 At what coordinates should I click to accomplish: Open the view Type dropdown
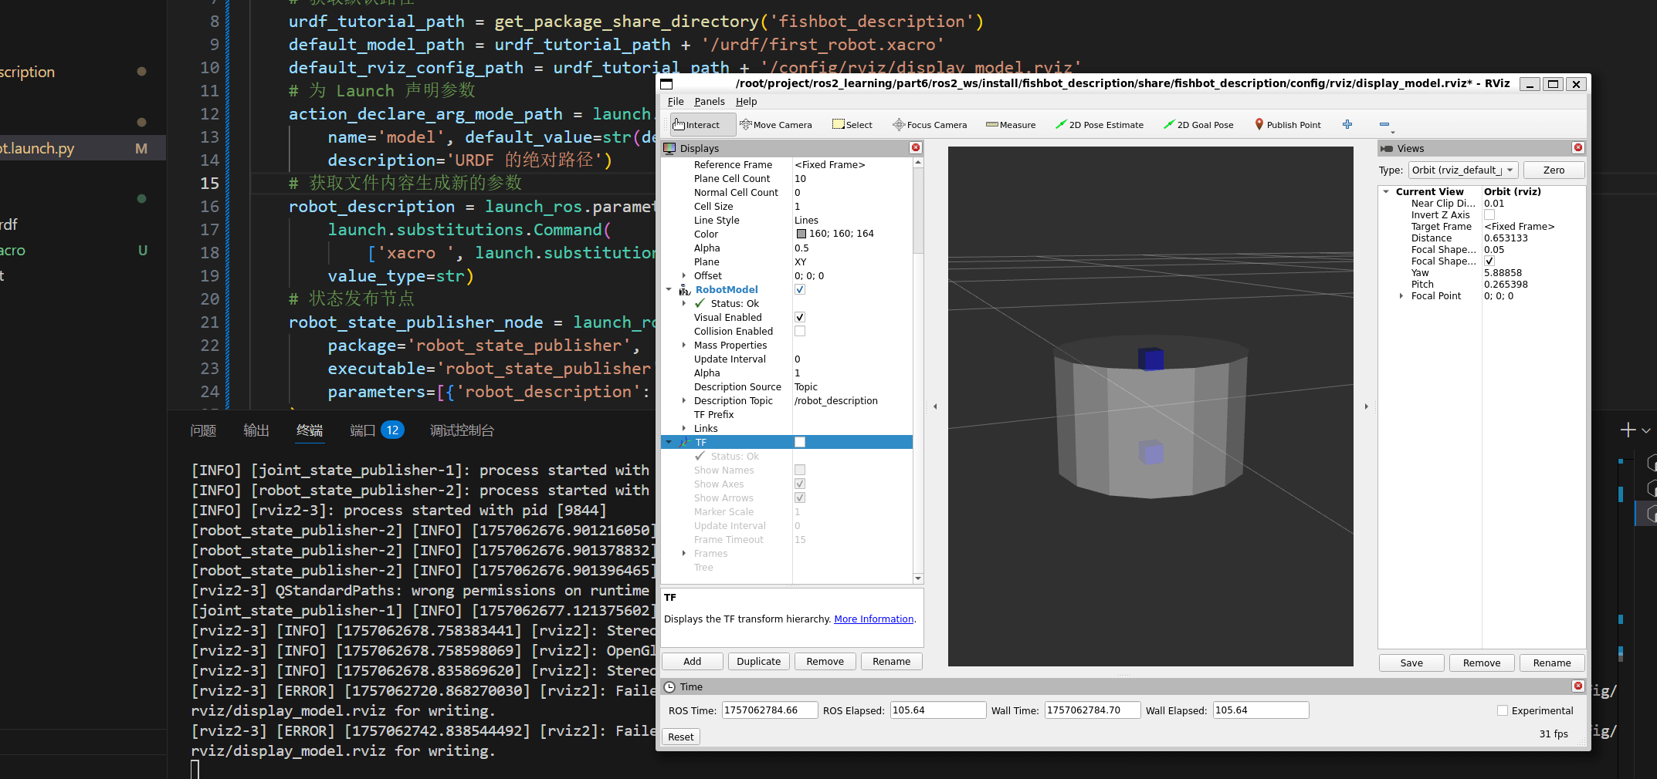click(1463, 170)
